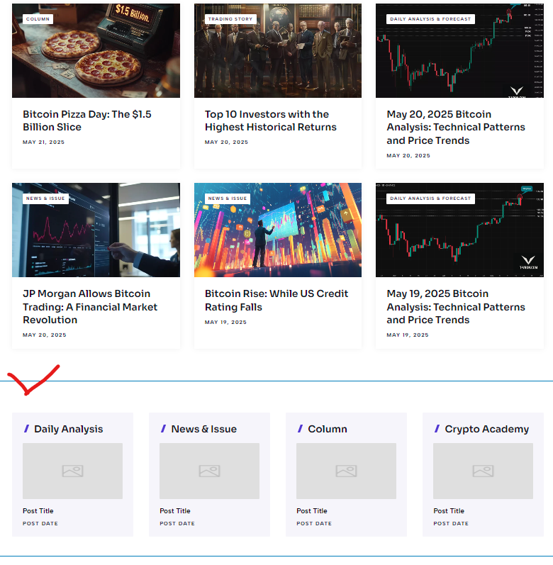Click MAY 20, 2025 date under Top 10 Investors

tap(227, 142)
